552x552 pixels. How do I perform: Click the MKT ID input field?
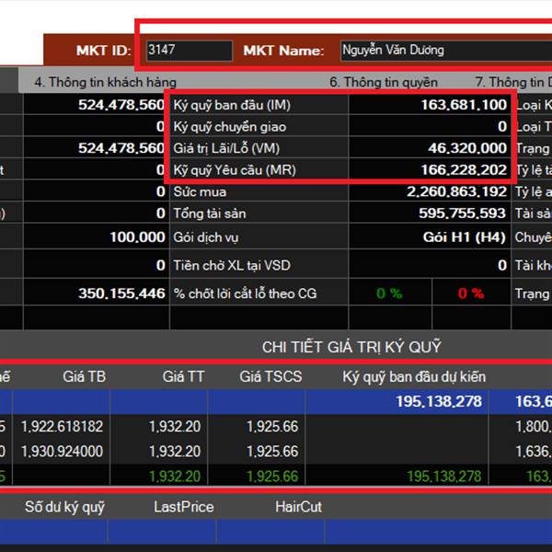pos(189,51)
